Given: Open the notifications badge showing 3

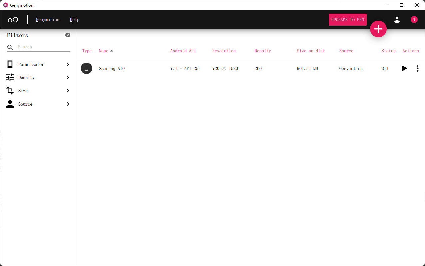Looking at the screenshot, I should [x=414, y=20].
